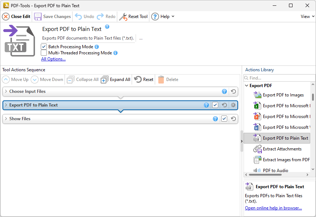Uncheck the Show Files action checkbox

224,118
